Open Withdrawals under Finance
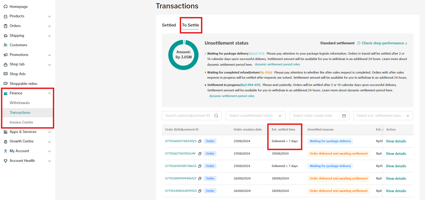Screen dimensions: 425x200 click(20, 103)
